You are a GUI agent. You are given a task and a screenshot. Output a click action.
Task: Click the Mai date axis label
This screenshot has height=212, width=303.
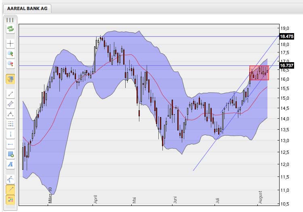pyautogui.click(x=134, y=200)
